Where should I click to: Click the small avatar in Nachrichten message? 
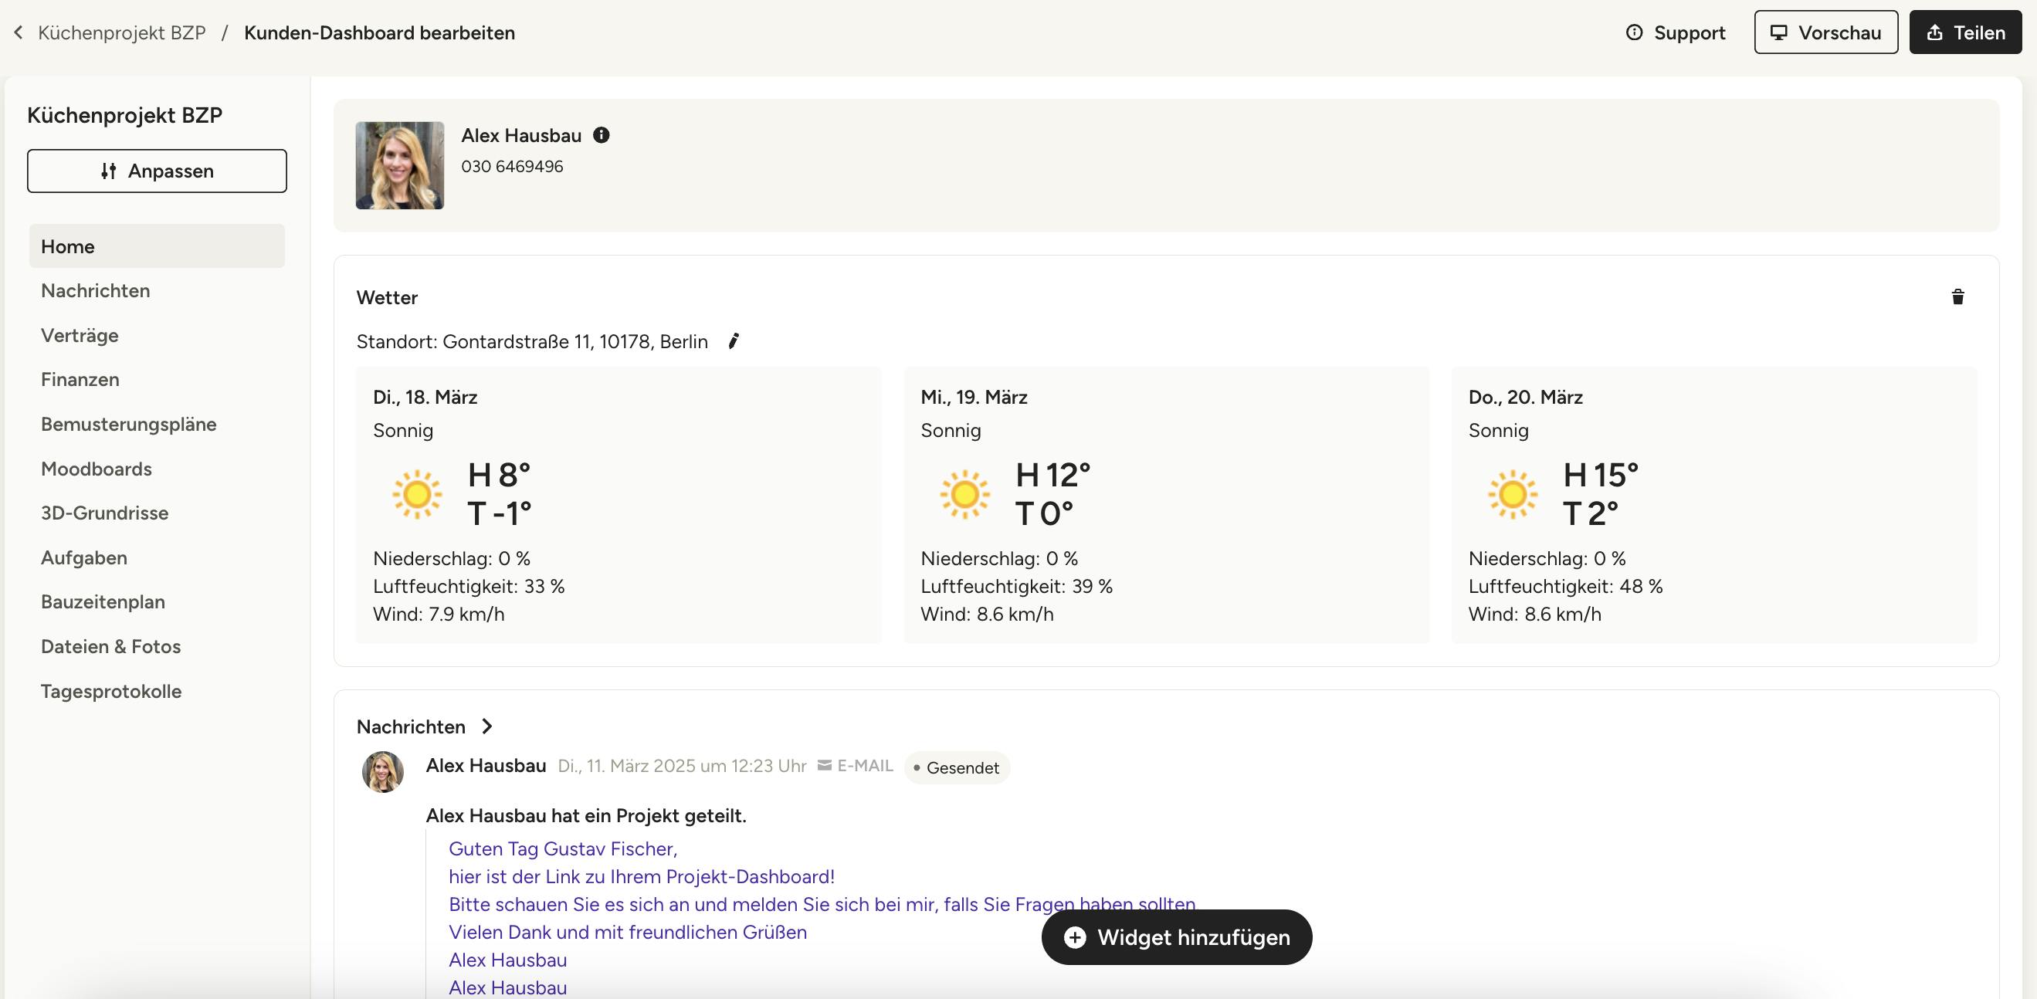[x=383, y=771]
